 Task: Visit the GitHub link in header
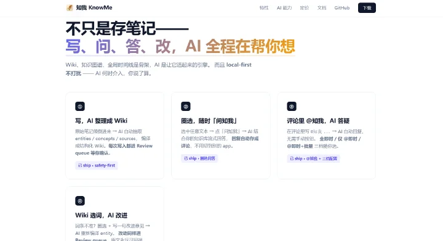coord(342,8)
